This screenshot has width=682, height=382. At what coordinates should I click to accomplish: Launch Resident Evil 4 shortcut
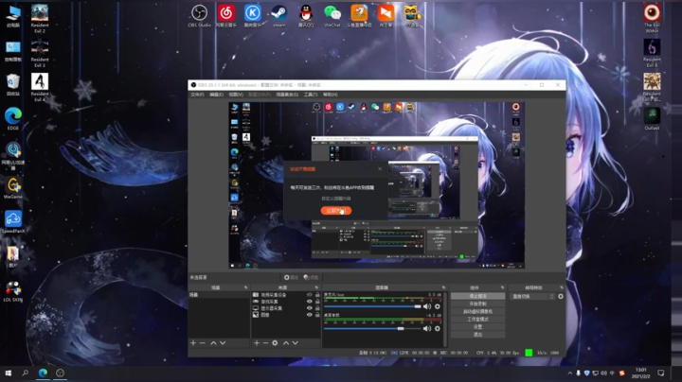(40, 87)
